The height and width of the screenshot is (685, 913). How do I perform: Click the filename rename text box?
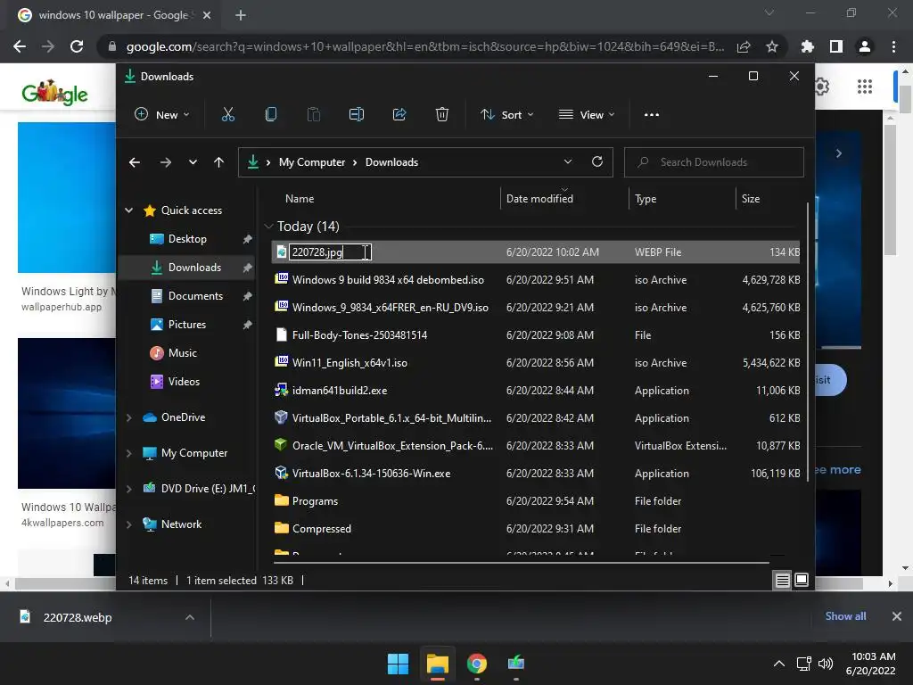pos(330,252)
